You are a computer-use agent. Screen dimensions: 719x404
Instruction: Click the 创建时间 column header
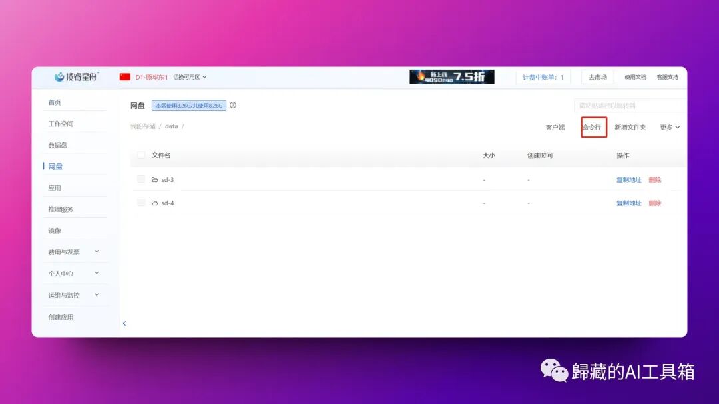[540, 155]
